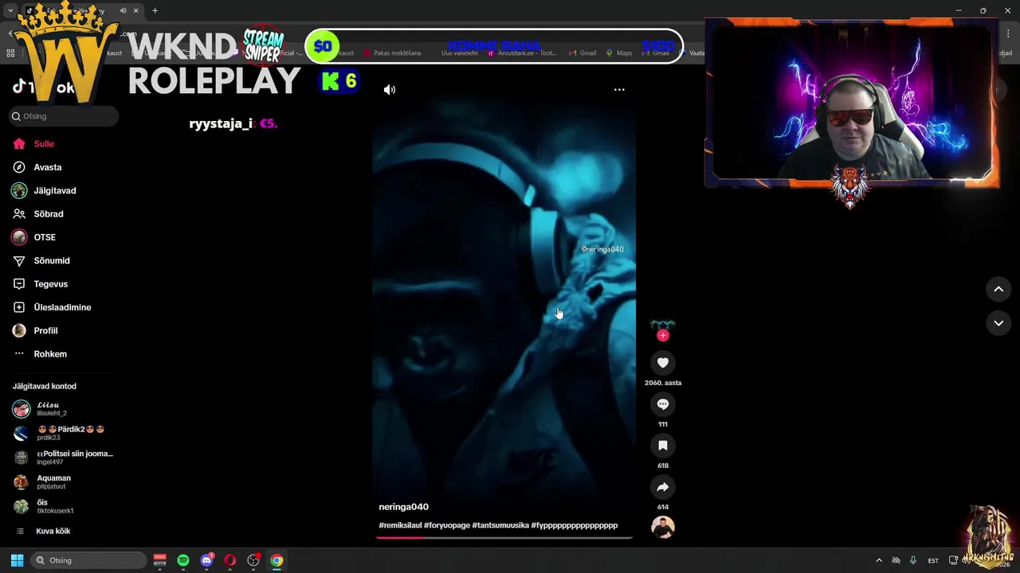This screenshot has height=573, width=1020.
Task: Close the active TikTok tab
Action: coord(135,10)
